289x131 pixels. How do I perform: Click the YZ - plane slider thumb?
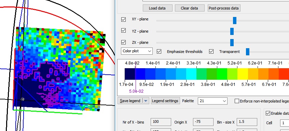[x=232, y=31]
